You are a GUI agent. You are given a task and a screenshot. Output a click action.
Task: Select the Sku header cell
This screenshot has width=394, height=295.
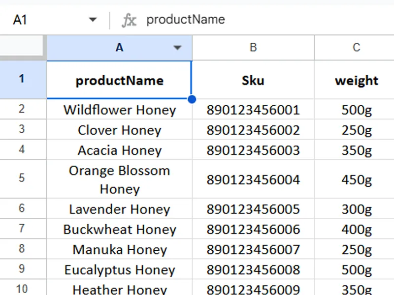pos(253,80)
